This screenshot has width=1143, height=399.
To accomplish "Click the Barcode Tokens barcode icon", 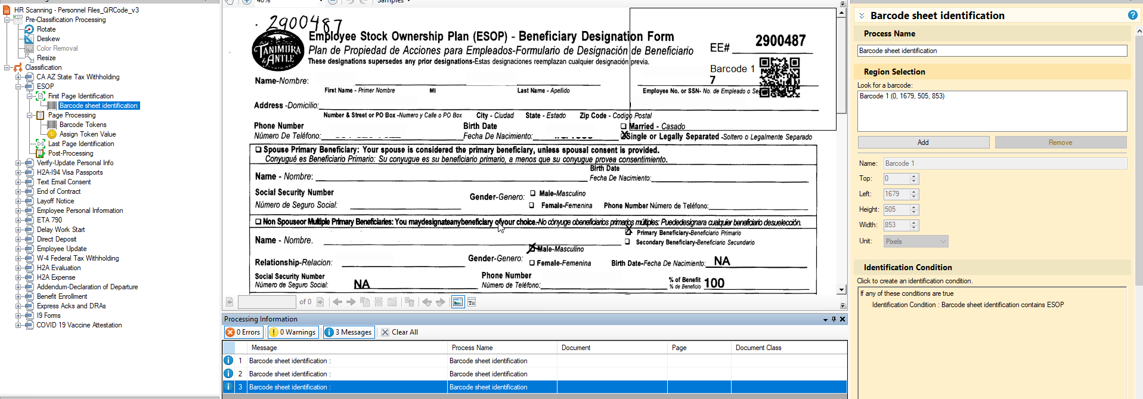I will coord(52,125).
